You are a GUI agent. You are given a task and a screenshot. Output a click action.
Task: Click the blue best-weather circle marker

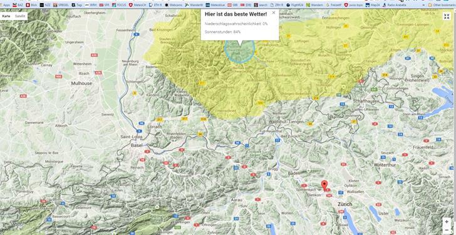239,51
